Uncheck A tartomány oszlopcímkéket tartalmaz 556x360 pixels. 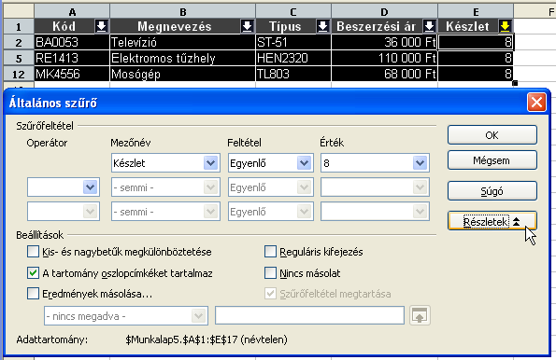(33, 273)
